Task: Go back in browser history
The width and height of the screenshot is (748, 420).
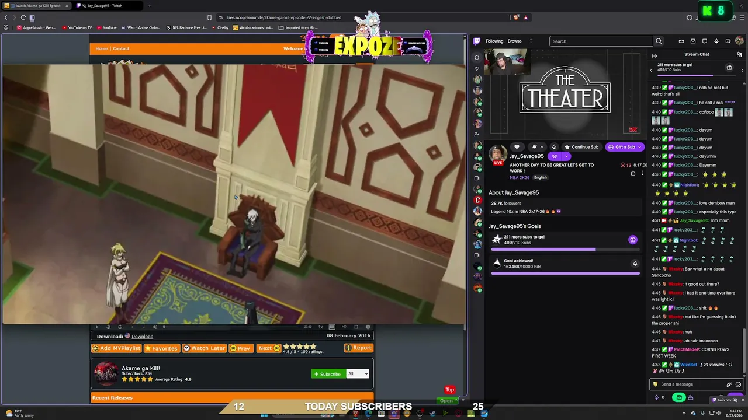Action: pos(6,17)
